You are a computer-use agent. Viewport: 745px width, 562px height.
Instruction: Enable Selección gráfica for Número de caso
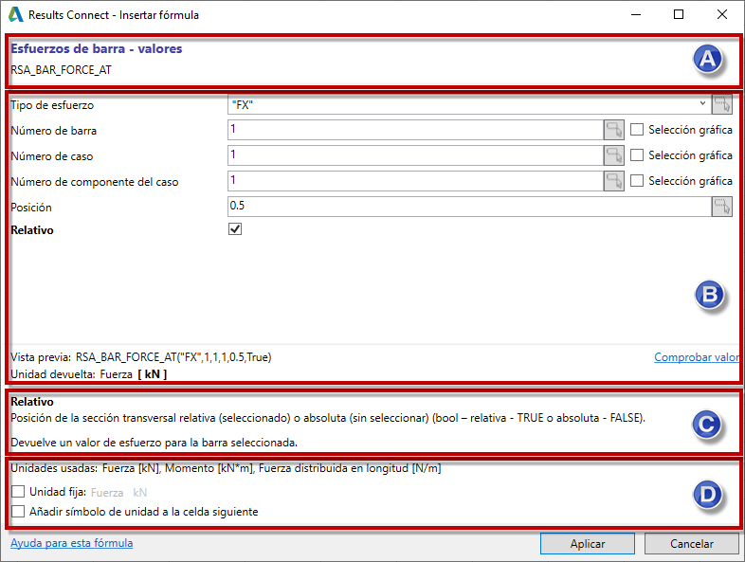(637, 155)
